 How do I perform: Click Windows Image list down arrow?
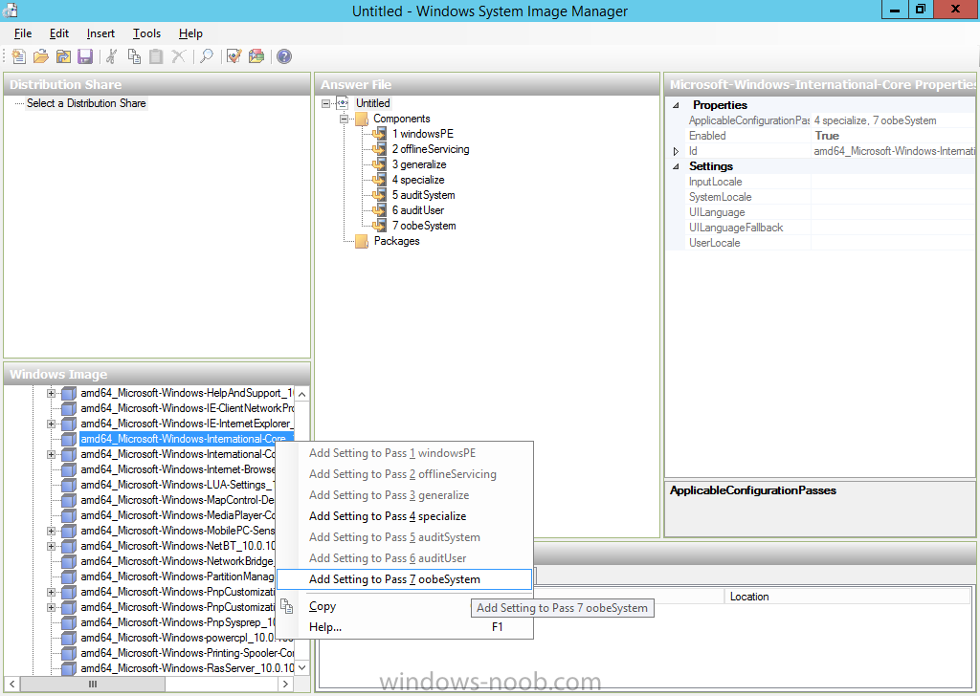(301, 668)
